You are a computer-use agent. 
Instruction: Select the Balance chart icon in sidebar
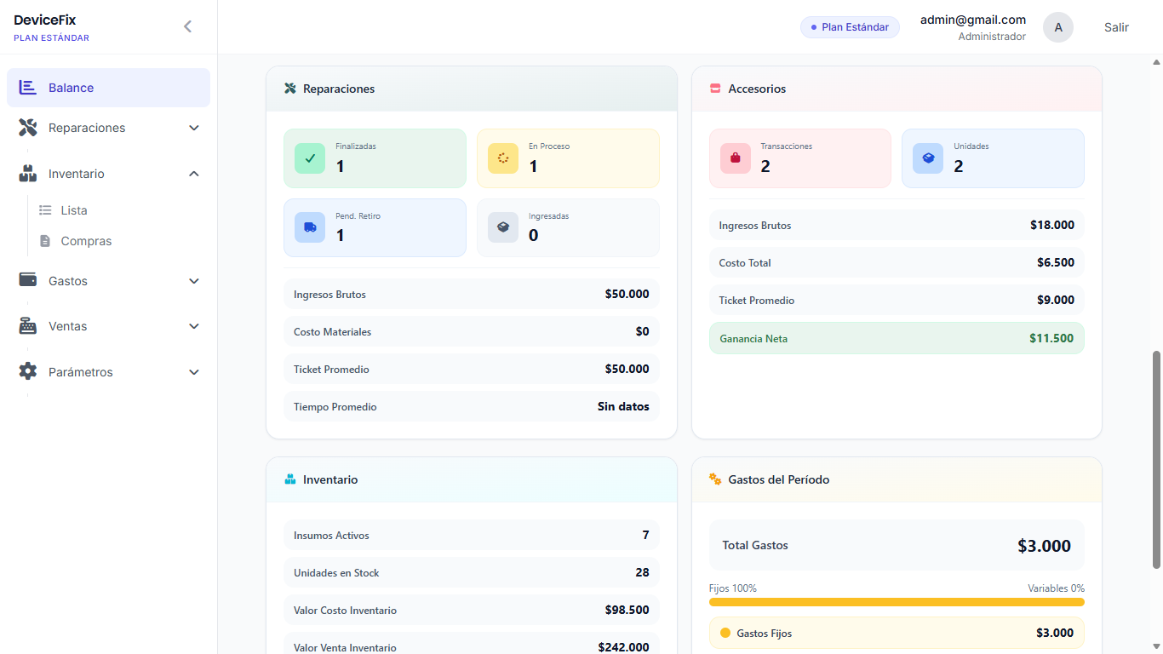pyautogui.click(x=28, y=87)
